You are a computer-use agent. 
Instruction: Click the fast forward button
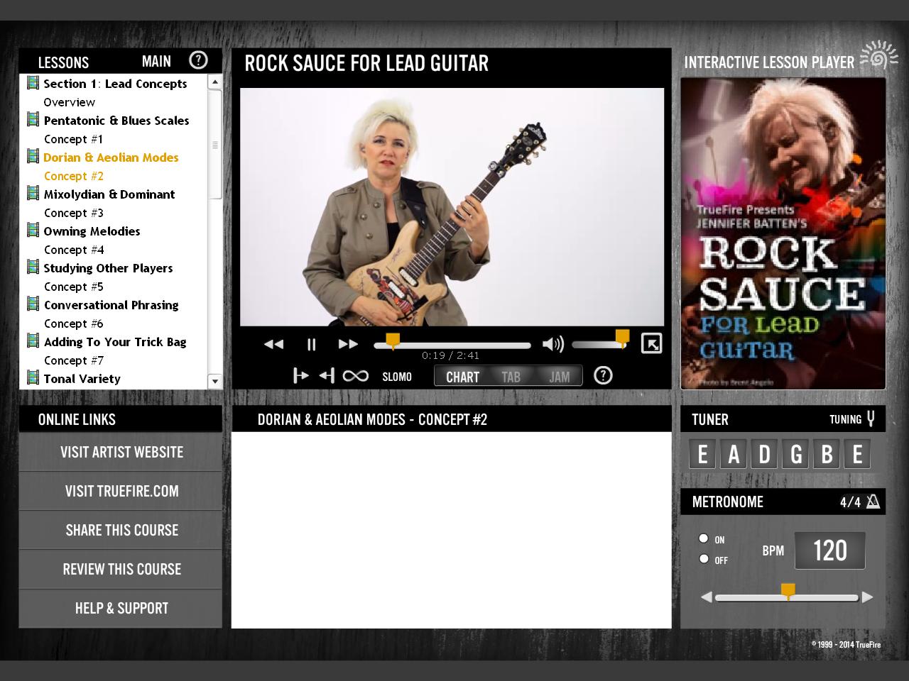point(348,344)
